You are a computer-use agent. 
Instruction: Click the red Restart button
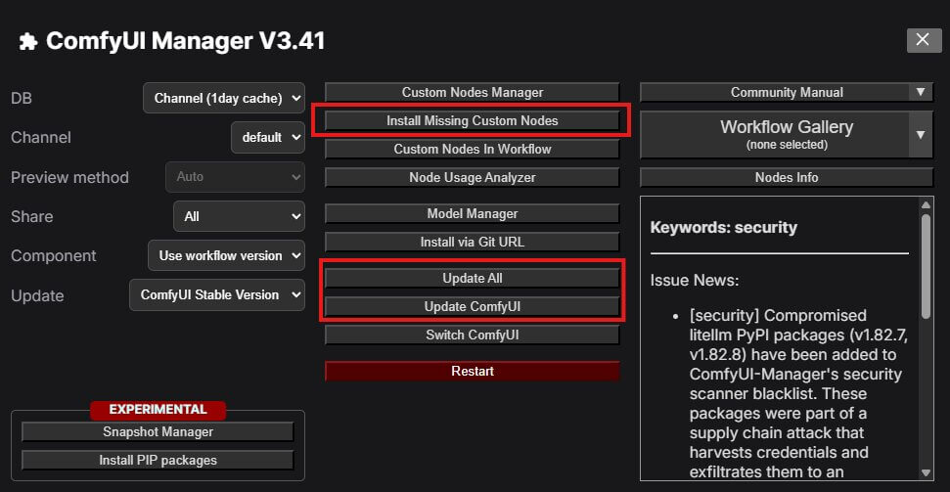[472, 372]
